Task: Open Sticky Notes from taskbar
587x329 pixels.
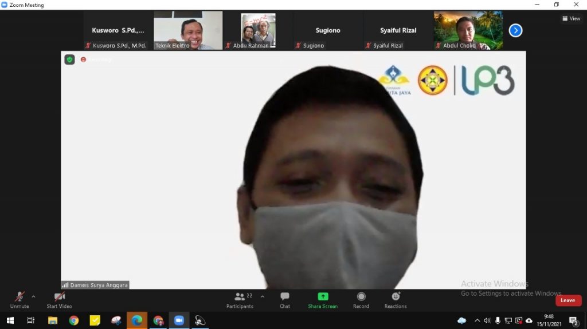Action: click(95, 320)
